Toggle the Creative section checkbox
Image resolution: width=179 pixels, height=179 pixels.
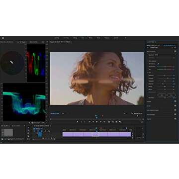175,101
